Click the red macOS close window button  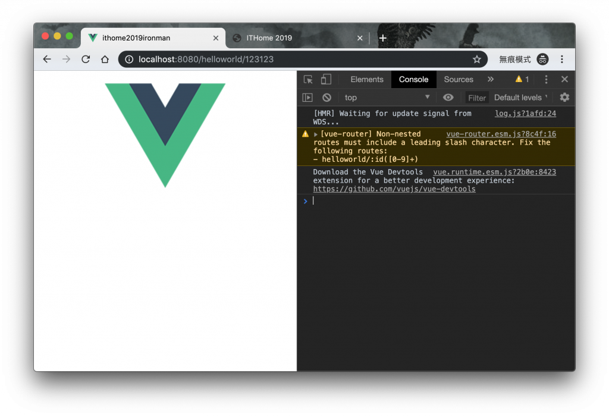point(45,36)
